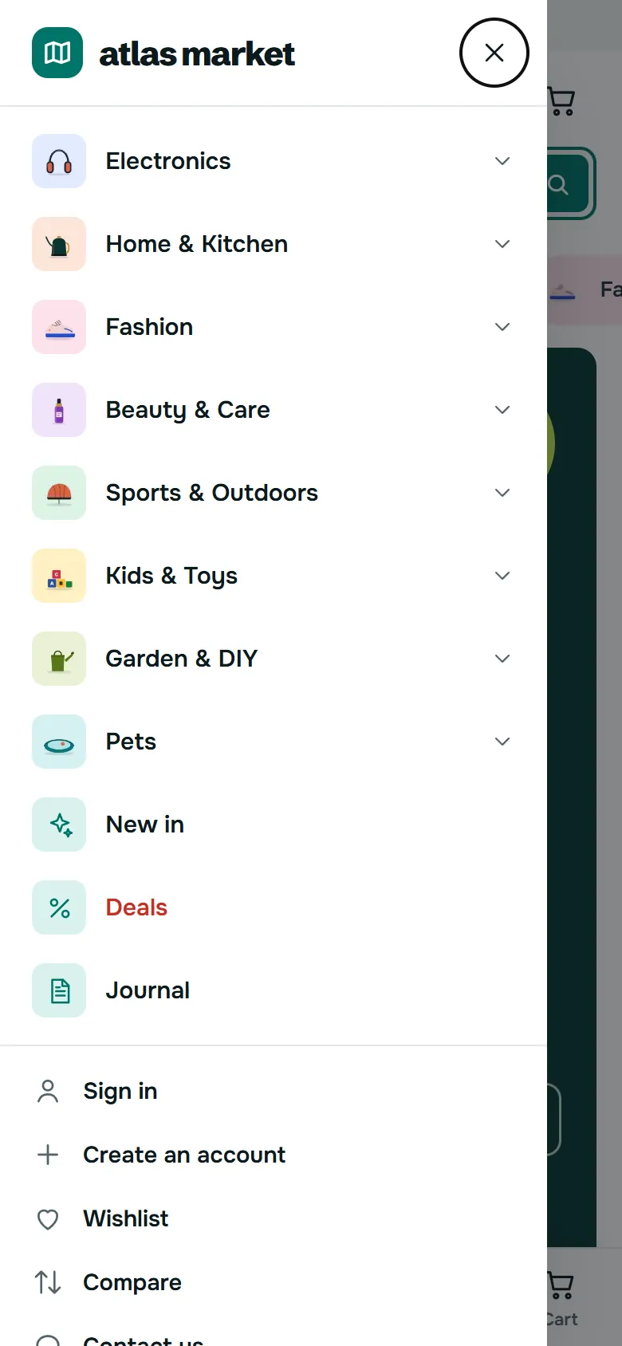Expand the Pets category chevron

click(x=502, y=742)
